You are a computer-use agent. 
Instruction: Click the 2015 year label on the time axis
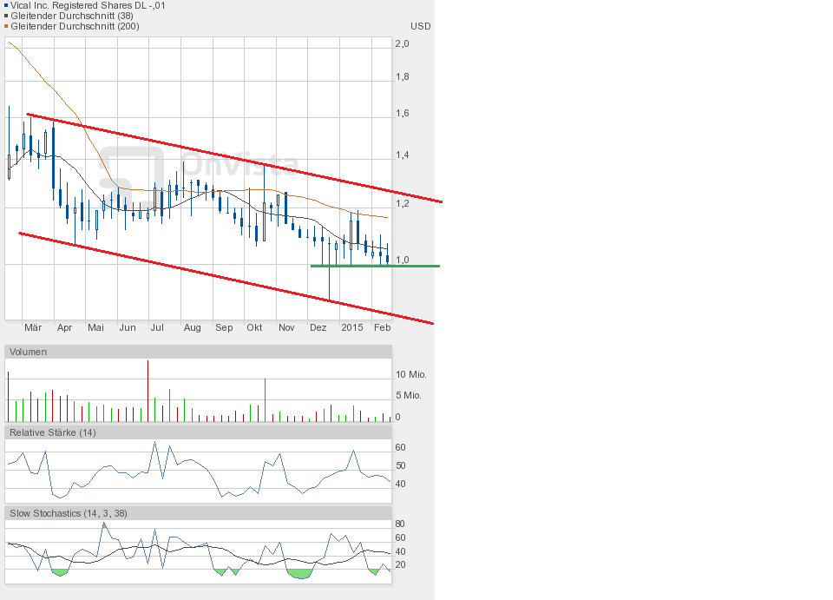click(352, 327)
